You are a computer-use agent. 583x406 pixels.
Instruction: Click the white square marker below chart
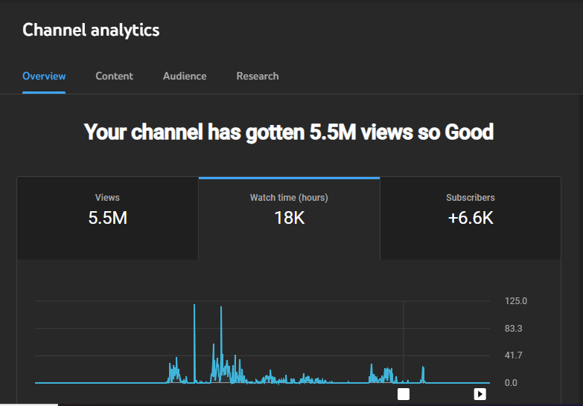pos(404,394)
